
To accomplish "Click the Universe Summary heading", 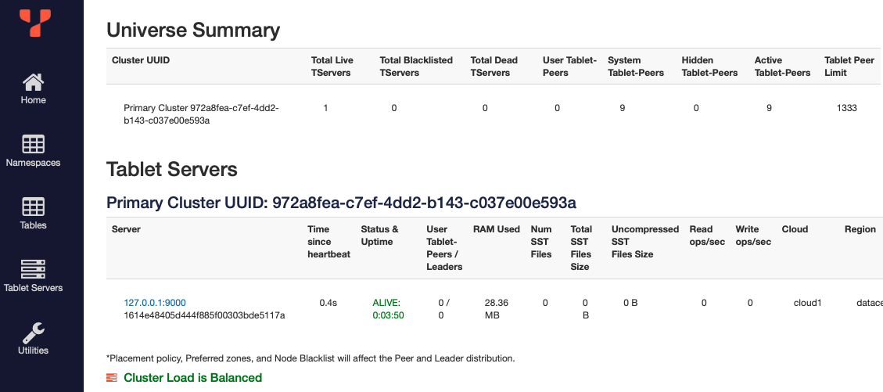I will point(193,30).
